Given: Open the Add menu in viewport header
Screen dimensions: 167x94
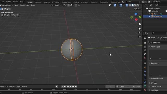Looking at the screenshot, I should (28, 5).
